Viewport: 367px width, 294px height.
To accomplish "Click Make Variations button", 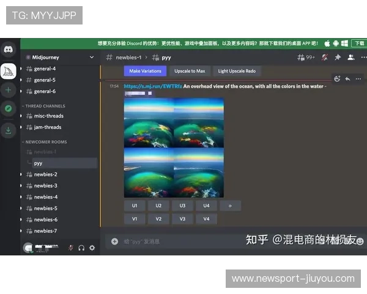I will point(145,71).
